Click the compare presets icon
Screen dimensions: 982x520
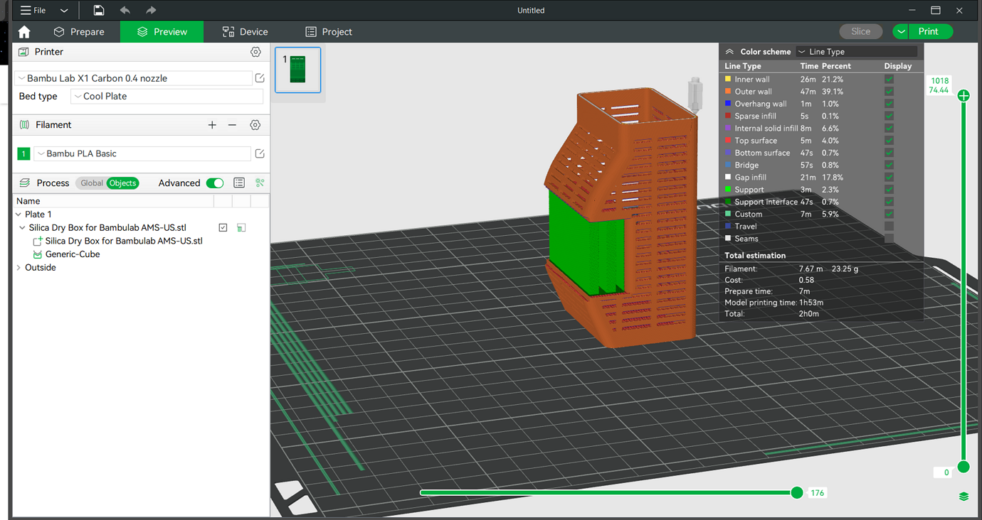(x=260, y=183)
